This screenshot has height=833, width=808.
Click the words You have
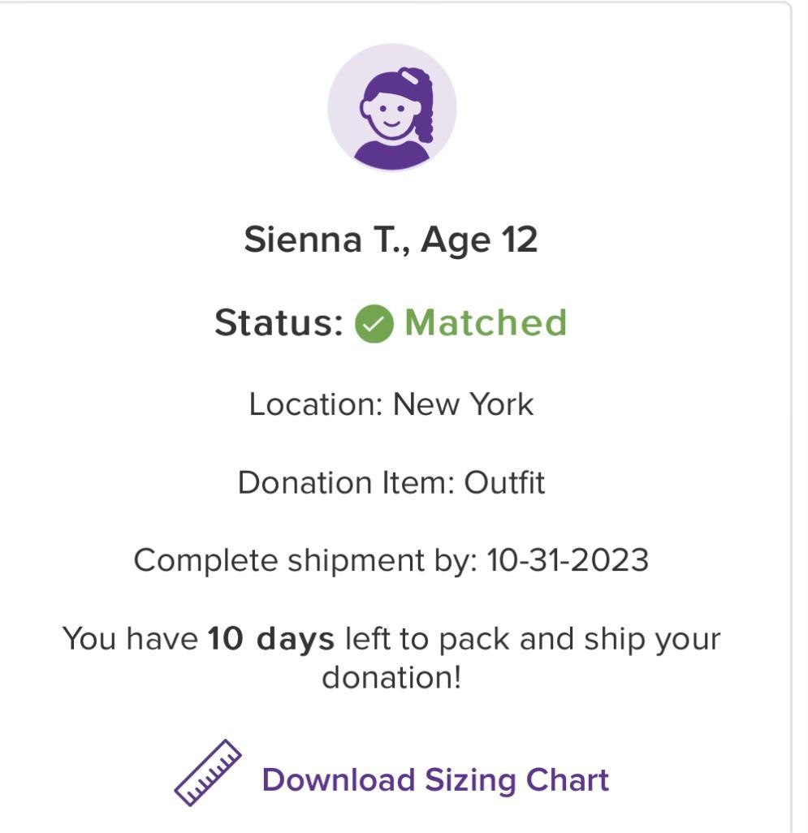pyautogui.click(x=130, y=639)
